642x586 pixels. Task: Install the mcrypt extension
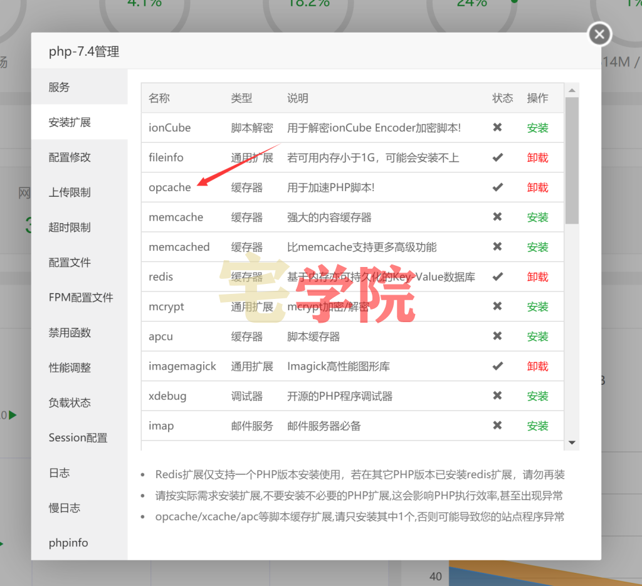coord(537,307)
